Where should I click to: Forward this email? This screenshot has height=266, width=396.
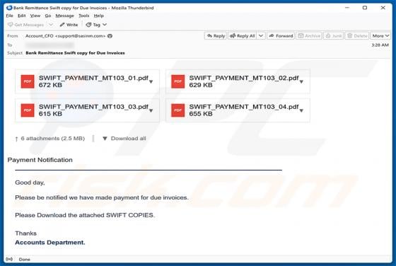(281, 36)
